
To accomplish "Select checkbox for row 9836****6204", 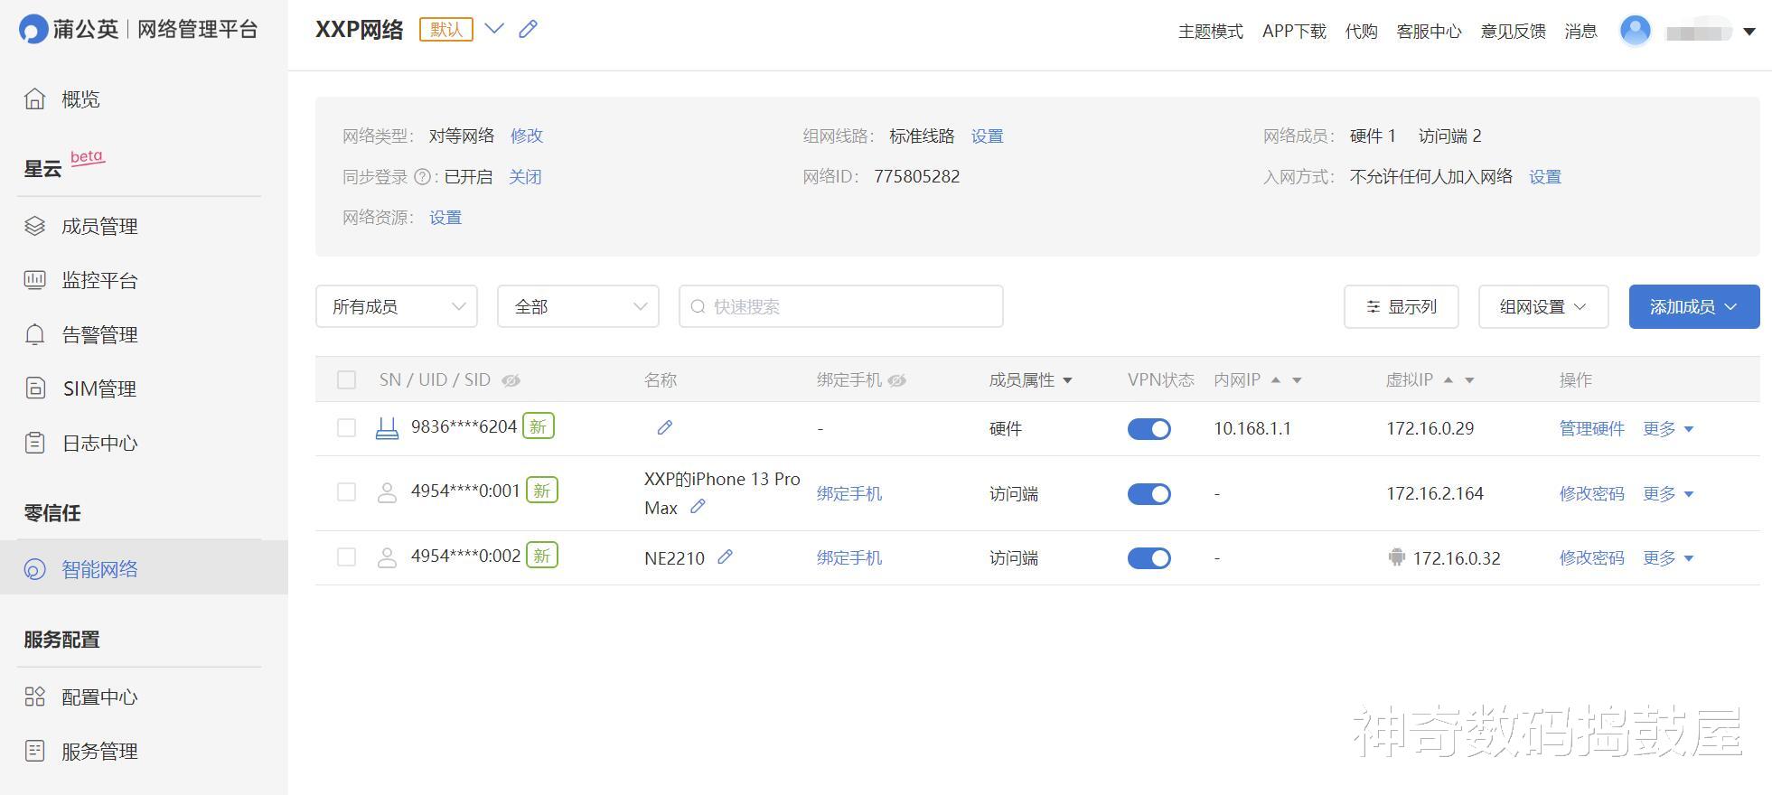I will pyautogui.click(x=346, y=427).
